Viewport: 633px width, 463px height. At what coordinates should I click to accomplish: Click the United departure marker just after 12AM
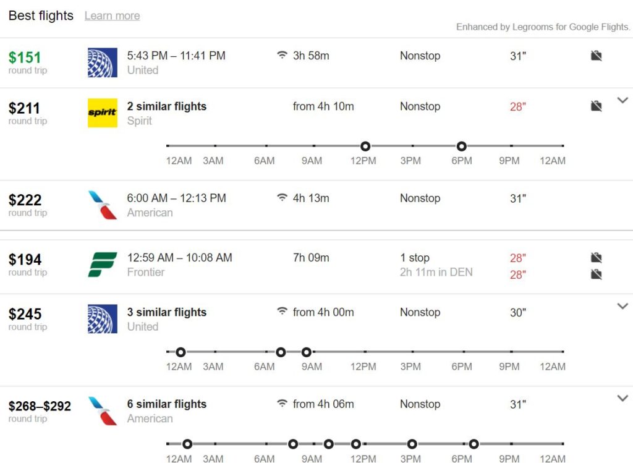click(181, 352)
